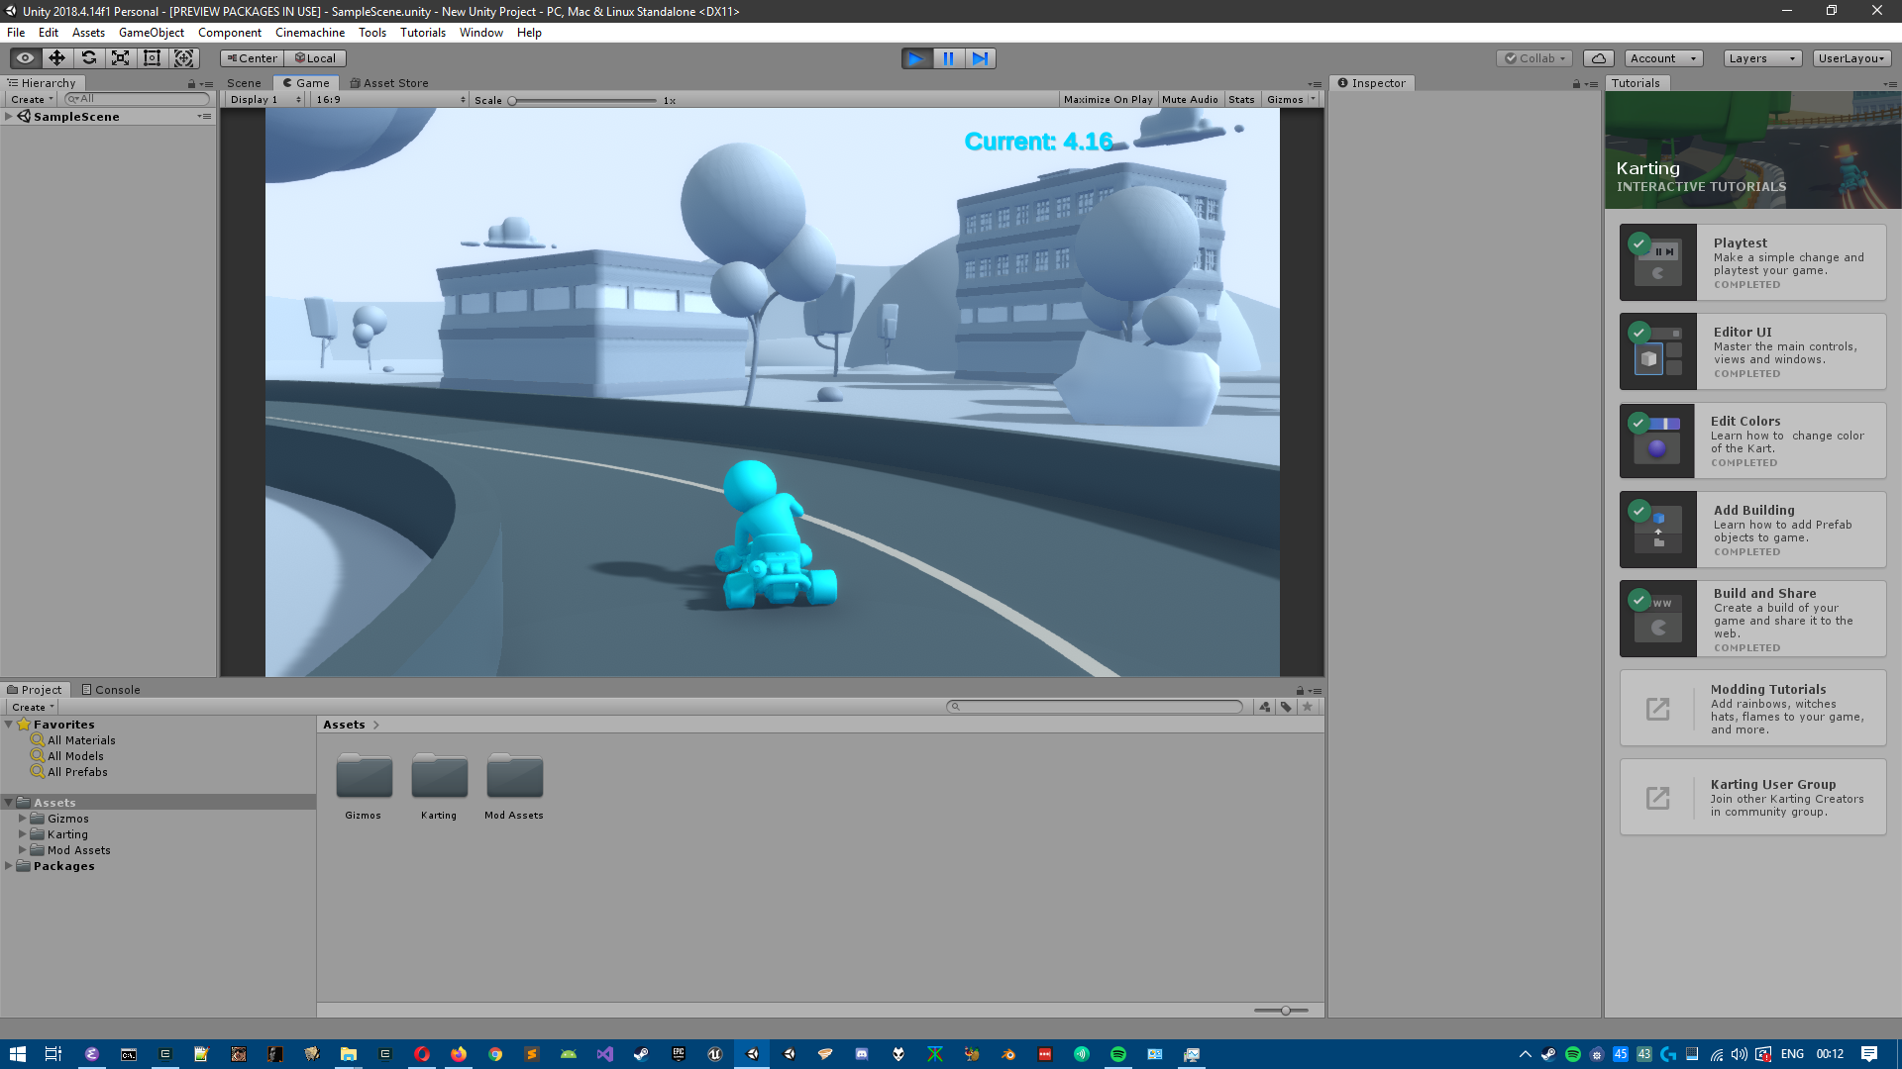Open Layers dropdown
Image resolution: width=1902 pixels, height=1069 pixels.
1762,58
